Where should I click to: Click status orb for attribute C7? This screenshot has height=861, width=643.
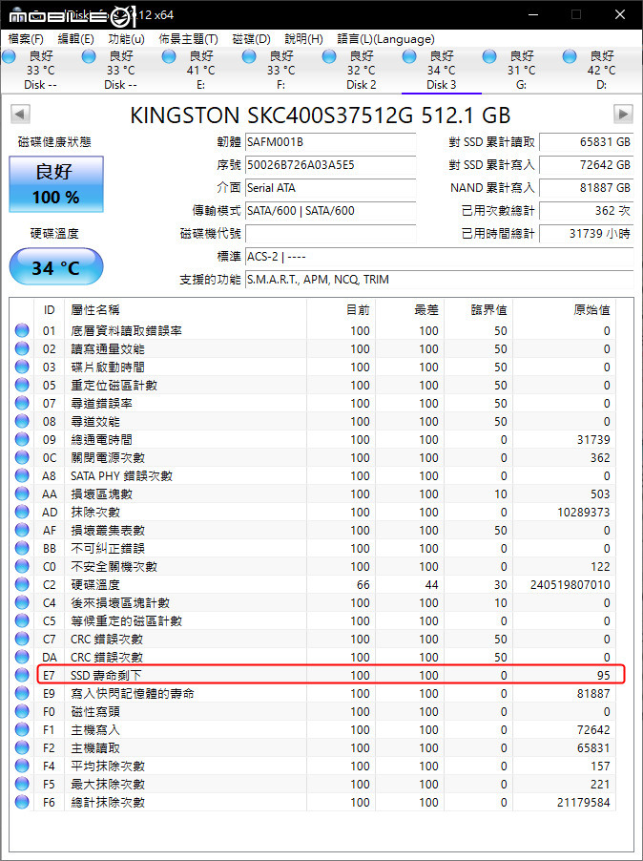[x=22, y=639]
